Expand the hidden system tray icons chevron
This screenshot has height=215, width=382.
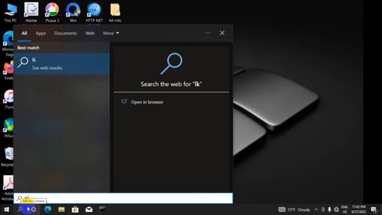pos(316,210)
